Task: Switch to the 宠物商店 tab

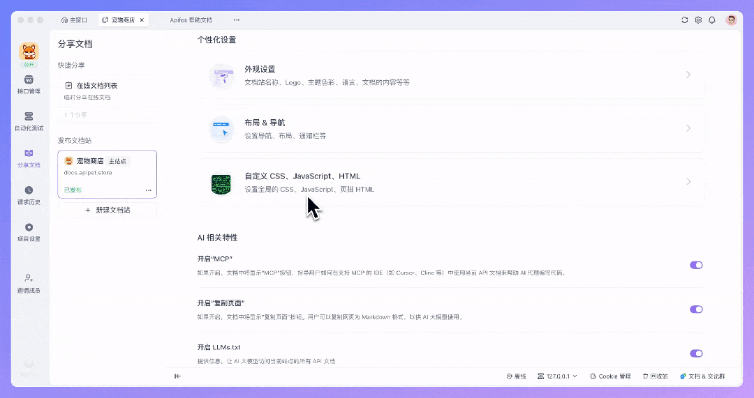Action: pos(123,20)
